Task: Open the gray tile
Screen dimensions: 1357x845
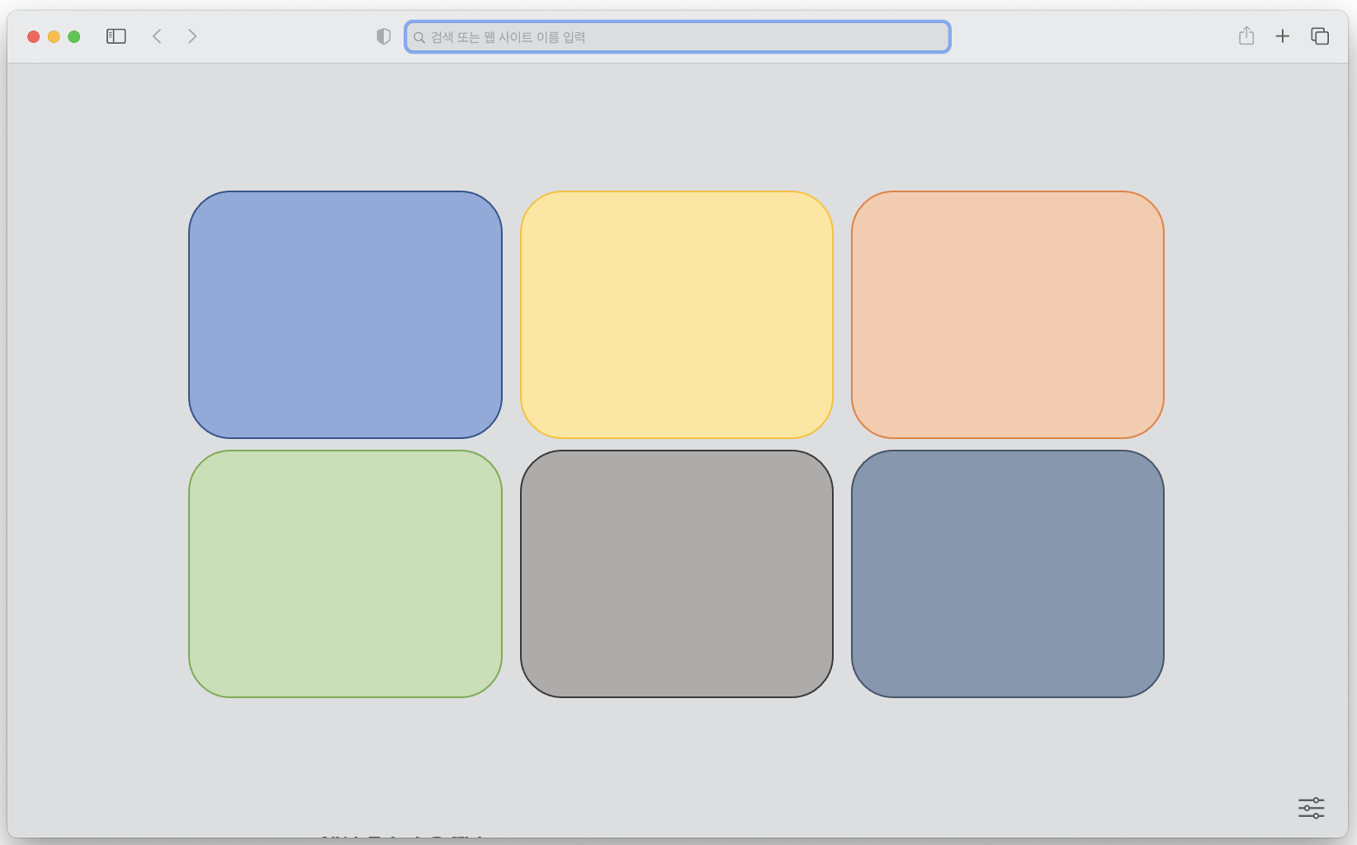Action: [x=677, y=574]
